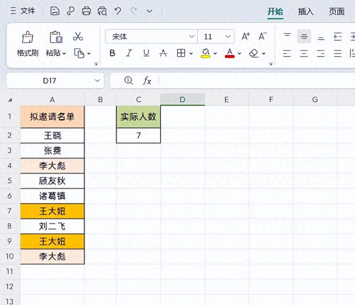Image resolution: width=355 pixels, height=305 pixels.
Task: Apply yellow fill color
Action: tap(206, 53)
